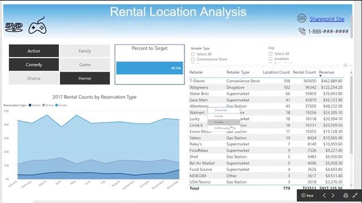Viewport: 362px width, 203px height.
Task: Click the Drugstore retailer type cell
Action: pyautogui.click(x=235, y=87)
